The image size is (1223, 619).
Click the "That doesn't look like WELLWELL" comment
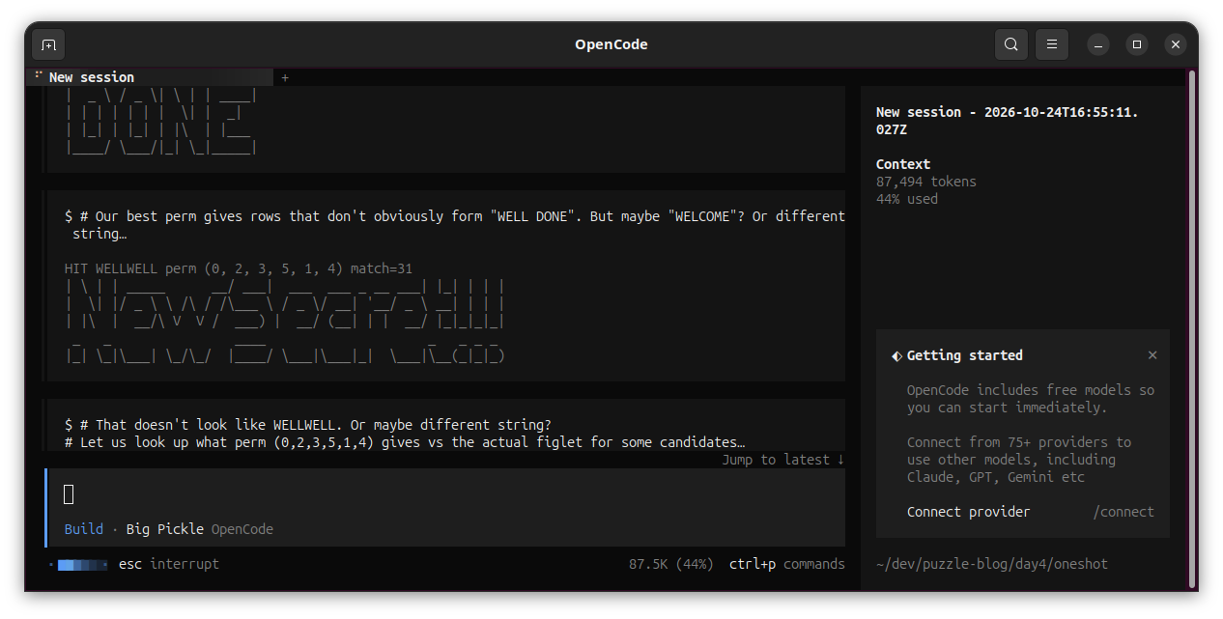(308, 425)
